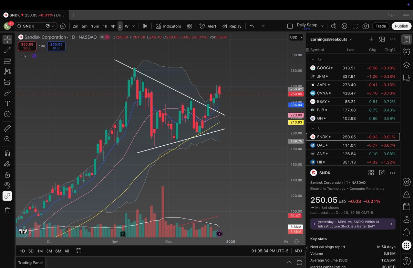Select the 5m timeframe
The height and width of the screenshot is (268, 413).
[x=84, y=26]
